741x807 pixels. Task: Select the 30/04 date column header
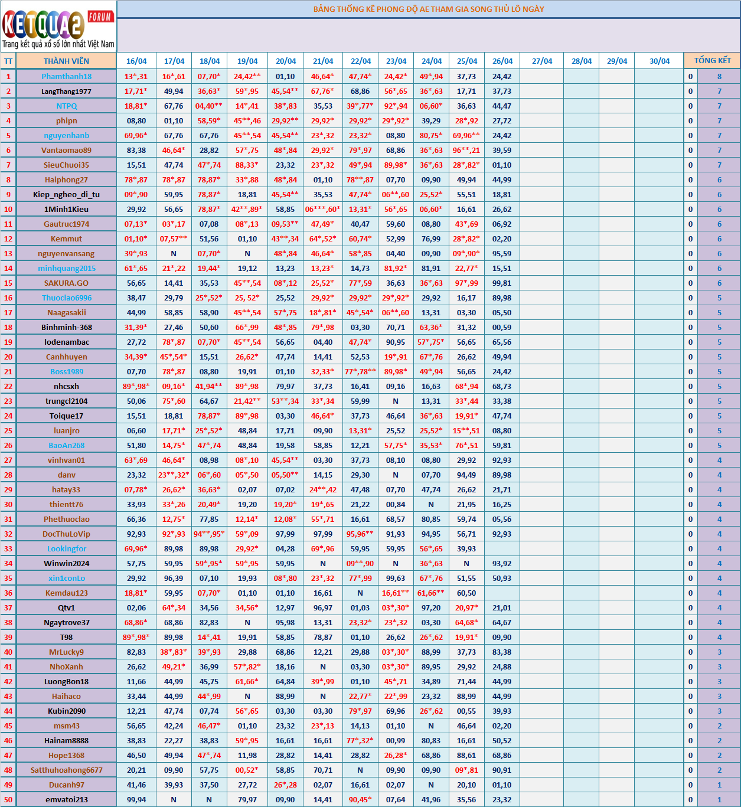tap(660, 61)
